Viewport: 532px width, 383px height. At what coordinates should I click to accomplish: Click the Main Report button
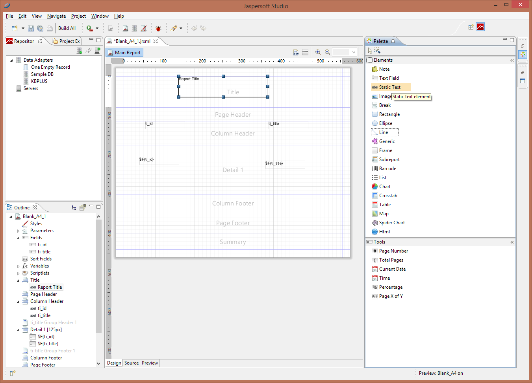click(x=124, y=52)
